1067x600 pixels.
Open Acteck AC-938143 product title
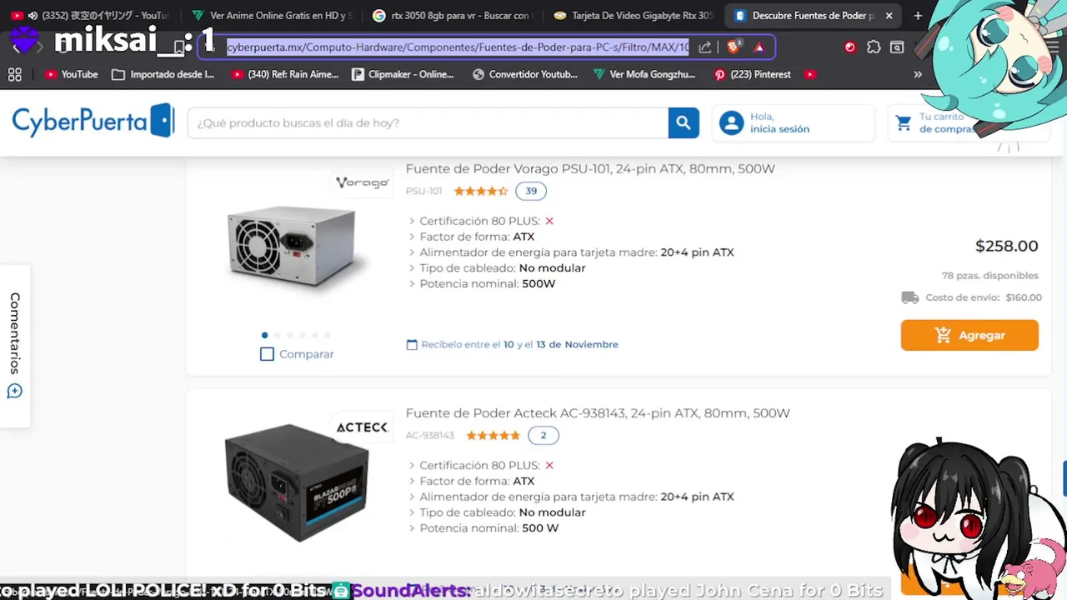click(x=598, y=413)
